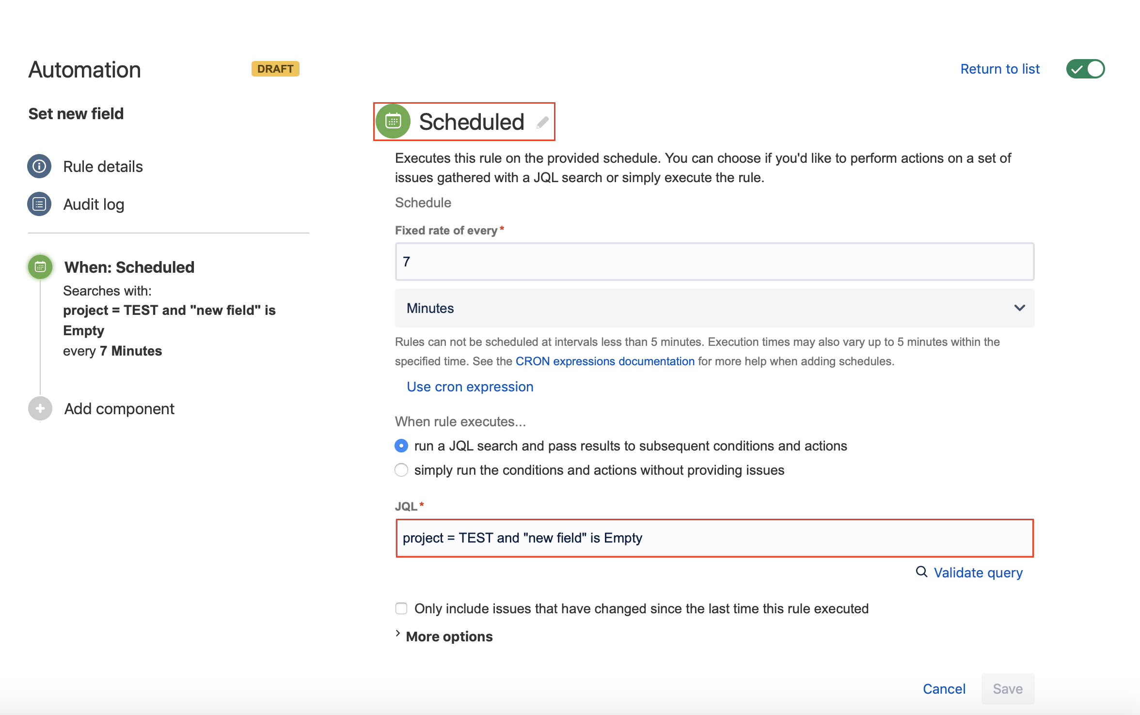Select the When: Scheduled rule component
The height and width of the screenshot is (715, 1140).
coord(128,266)
